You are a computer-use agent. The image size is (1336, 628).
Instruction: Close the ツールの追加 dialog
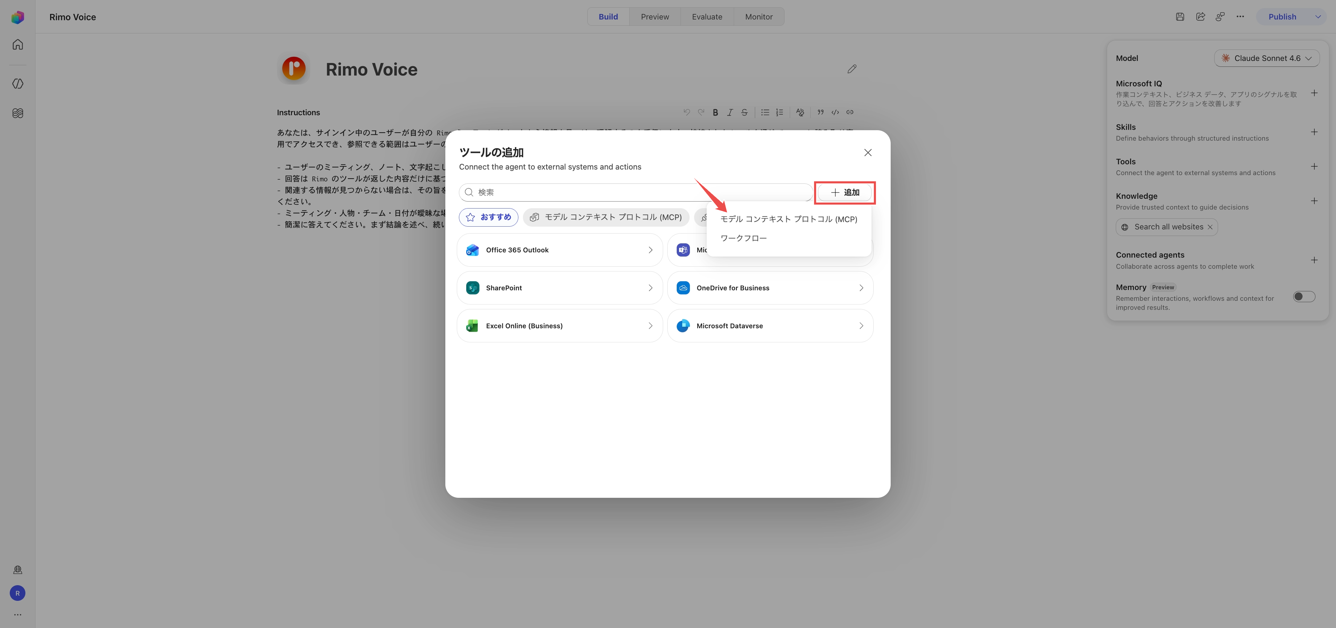pyautogui.click(x=868, y=152)
